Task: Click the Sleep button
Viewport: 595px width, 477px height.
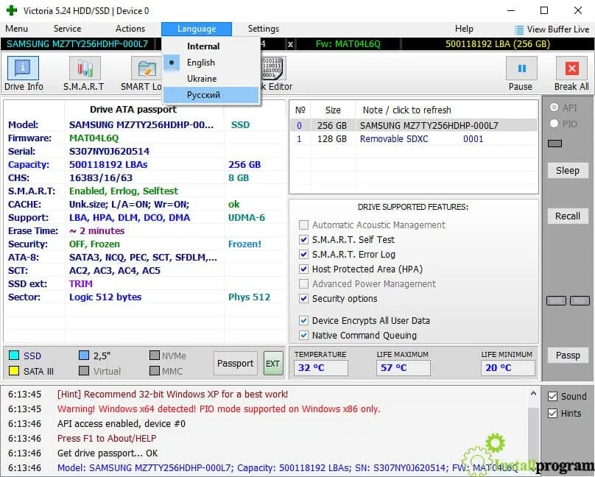Action: point(568,171)
